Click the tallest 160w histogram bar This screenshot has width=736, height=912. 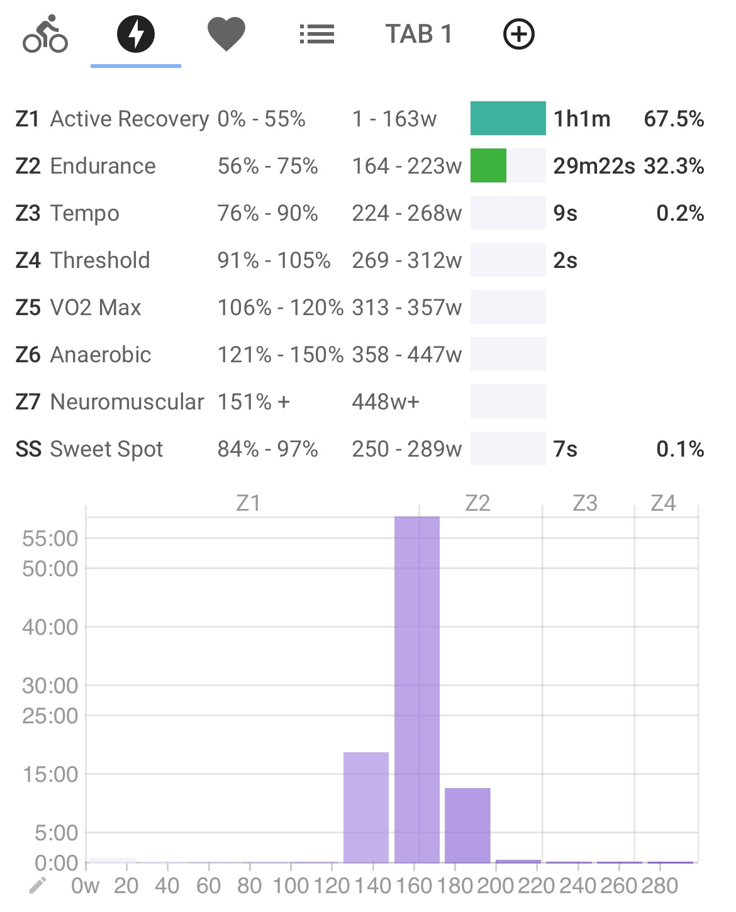[417, 689]
